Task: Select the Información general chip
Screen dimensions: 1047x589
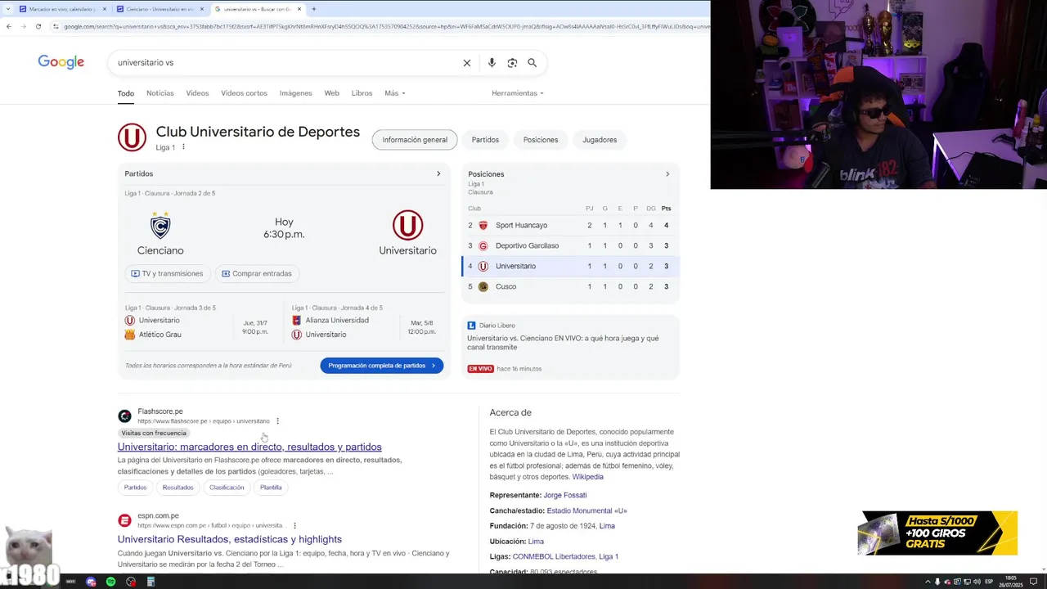Action: 415,140
